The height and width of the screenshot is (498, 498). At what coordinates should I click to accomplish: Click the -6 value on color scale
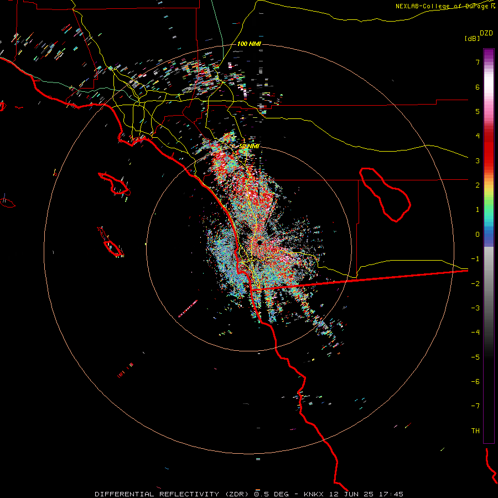point(475,382)
